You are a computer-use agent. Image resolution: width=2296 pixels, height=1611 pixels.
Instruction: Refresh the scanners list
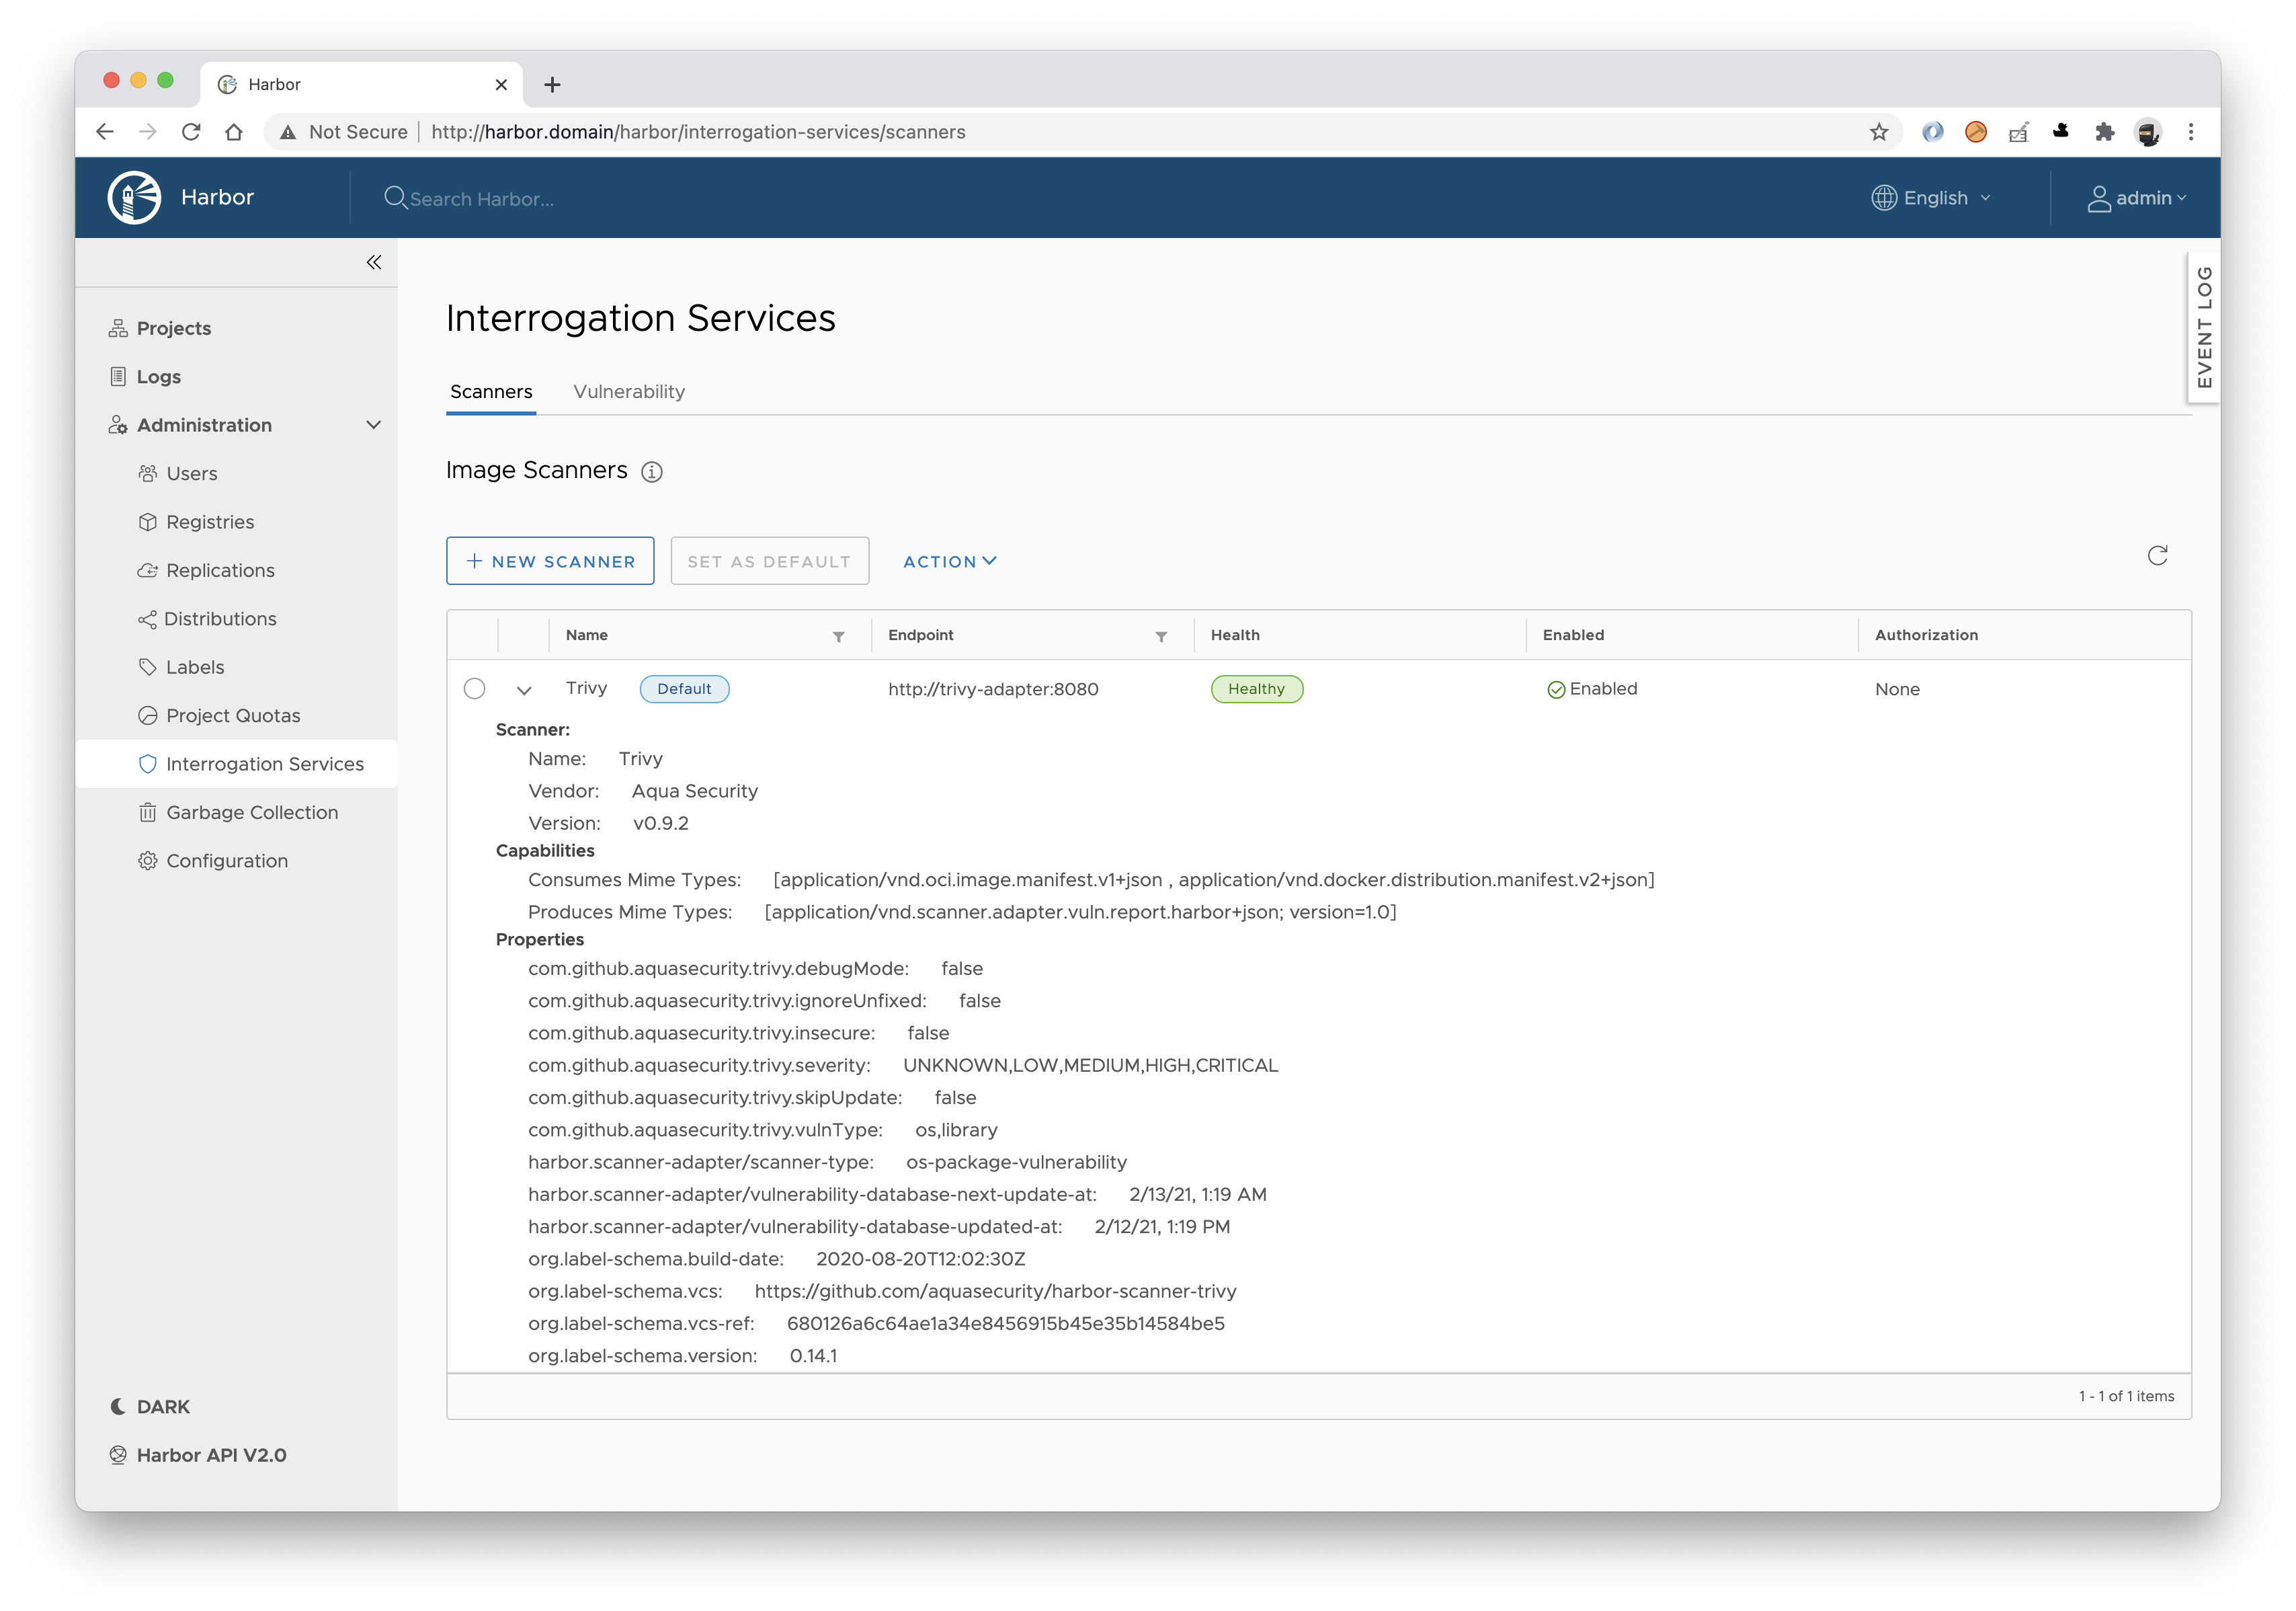pos(2158,555)
